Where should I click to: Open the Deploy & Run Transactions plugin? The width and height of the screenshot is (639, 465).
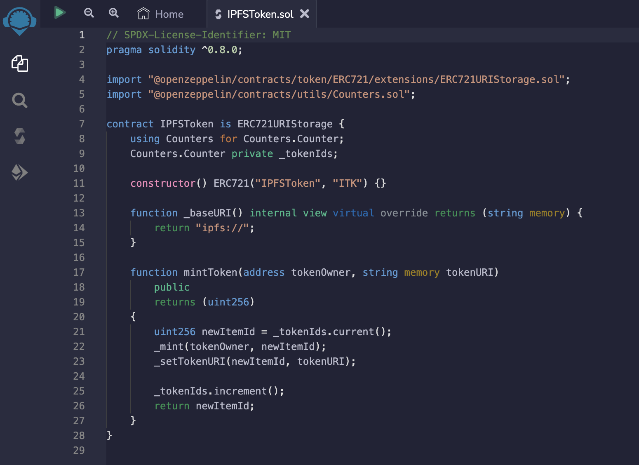click(x=19, y=172)
